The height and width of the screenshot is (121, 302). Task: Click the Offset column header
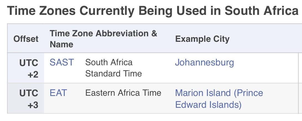(x=26, y=39)
